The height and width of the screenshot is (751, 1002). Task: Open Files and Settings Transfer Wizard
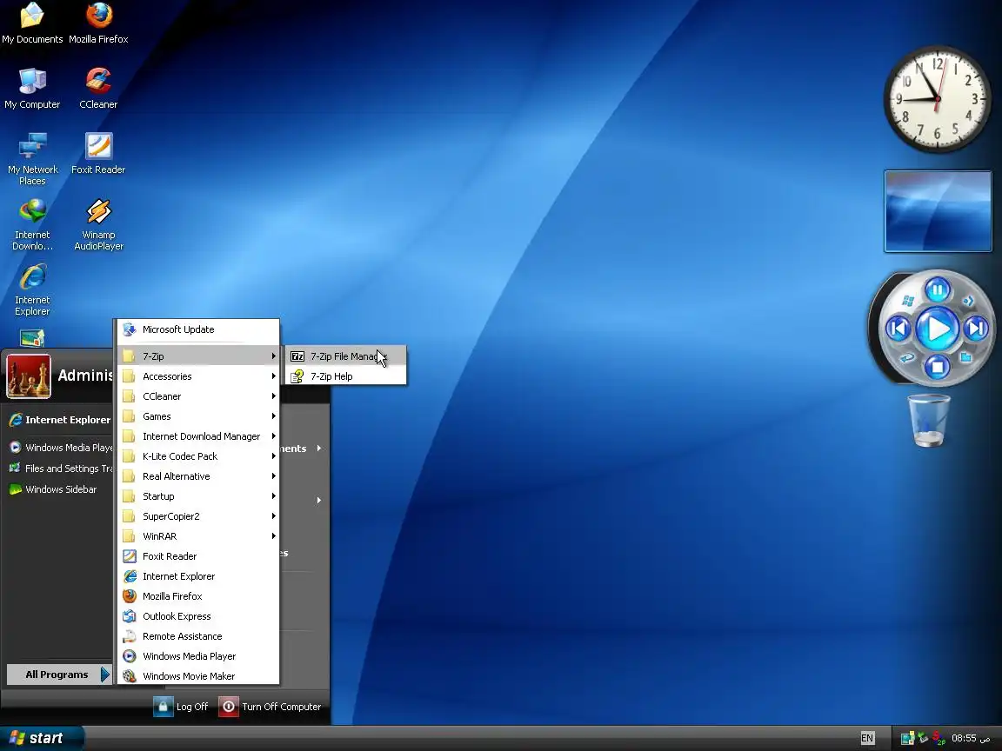coord(59,469)
